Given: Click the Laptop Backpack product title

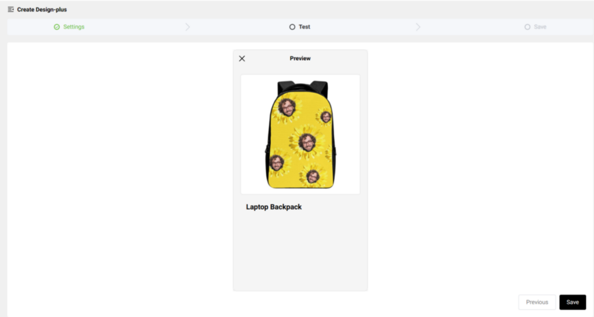Looking at the screenshot, I should point(274,207).
